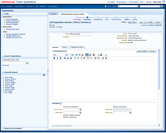Image resolution: width=166 pixels, height=133 pixels.
Task: Uncheck Open immediately checkbox
Action: click(x=114, y=107)
